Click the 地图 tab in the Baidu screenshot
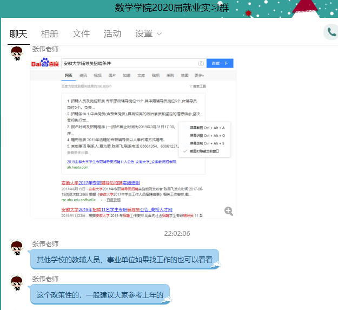 [184, 75]
